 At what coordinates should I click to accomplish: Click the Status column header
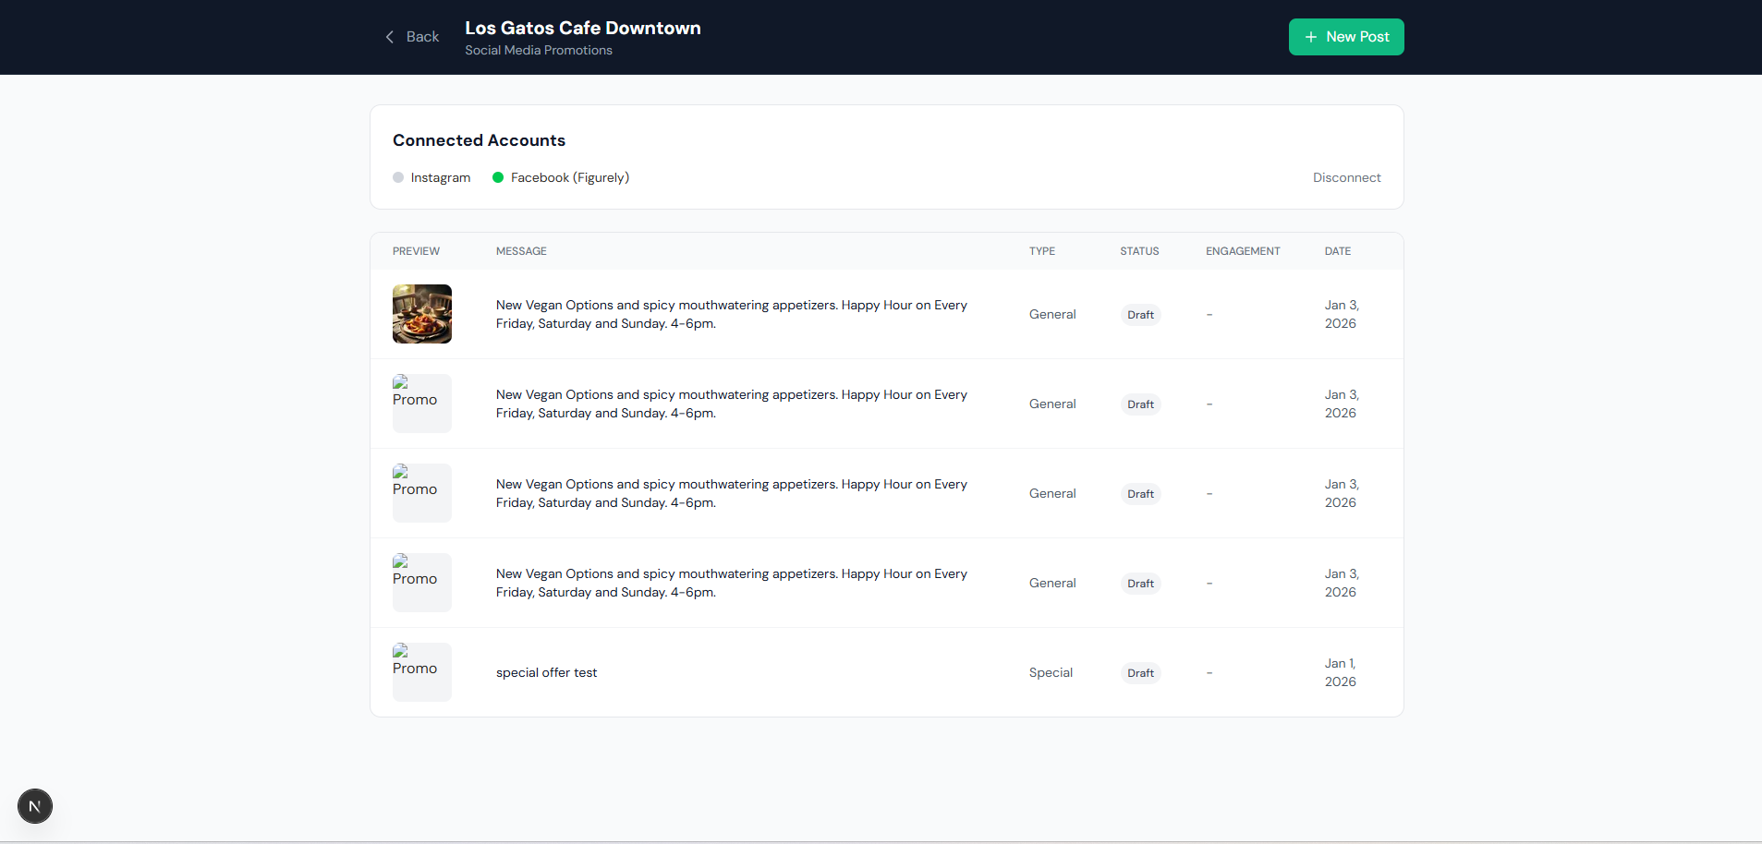tap(1139, 251)
